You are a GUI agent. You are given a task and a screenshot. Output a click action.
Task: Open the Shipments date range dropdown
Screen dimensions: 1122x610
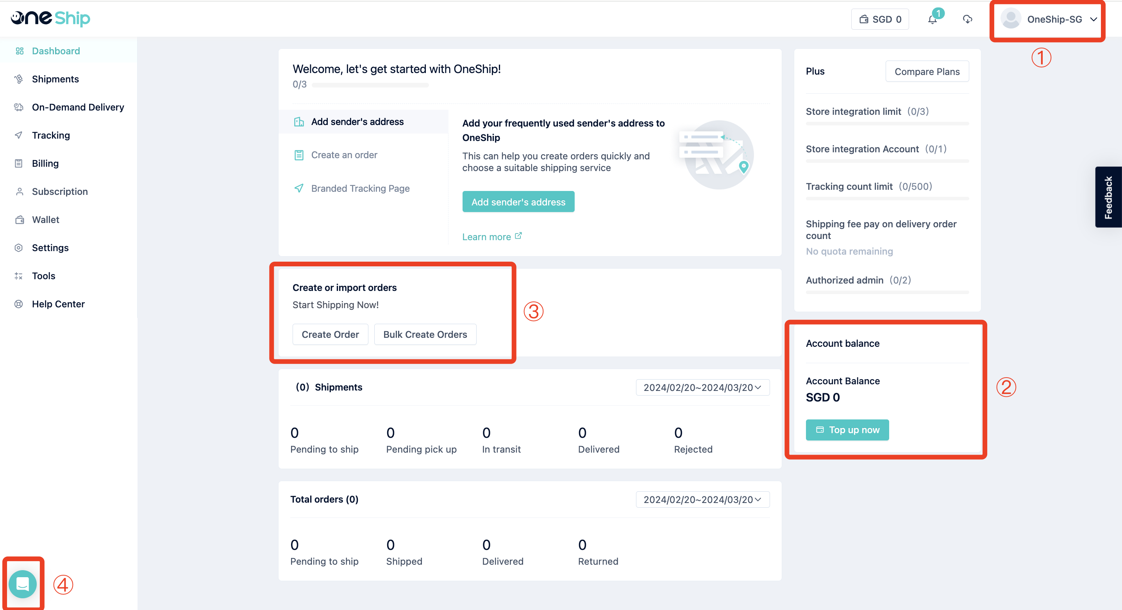point(702,387)
